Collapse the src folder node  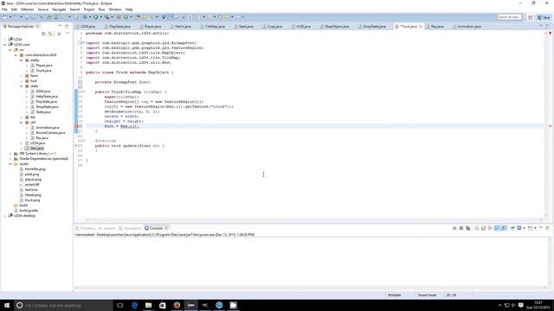(10, 50)
